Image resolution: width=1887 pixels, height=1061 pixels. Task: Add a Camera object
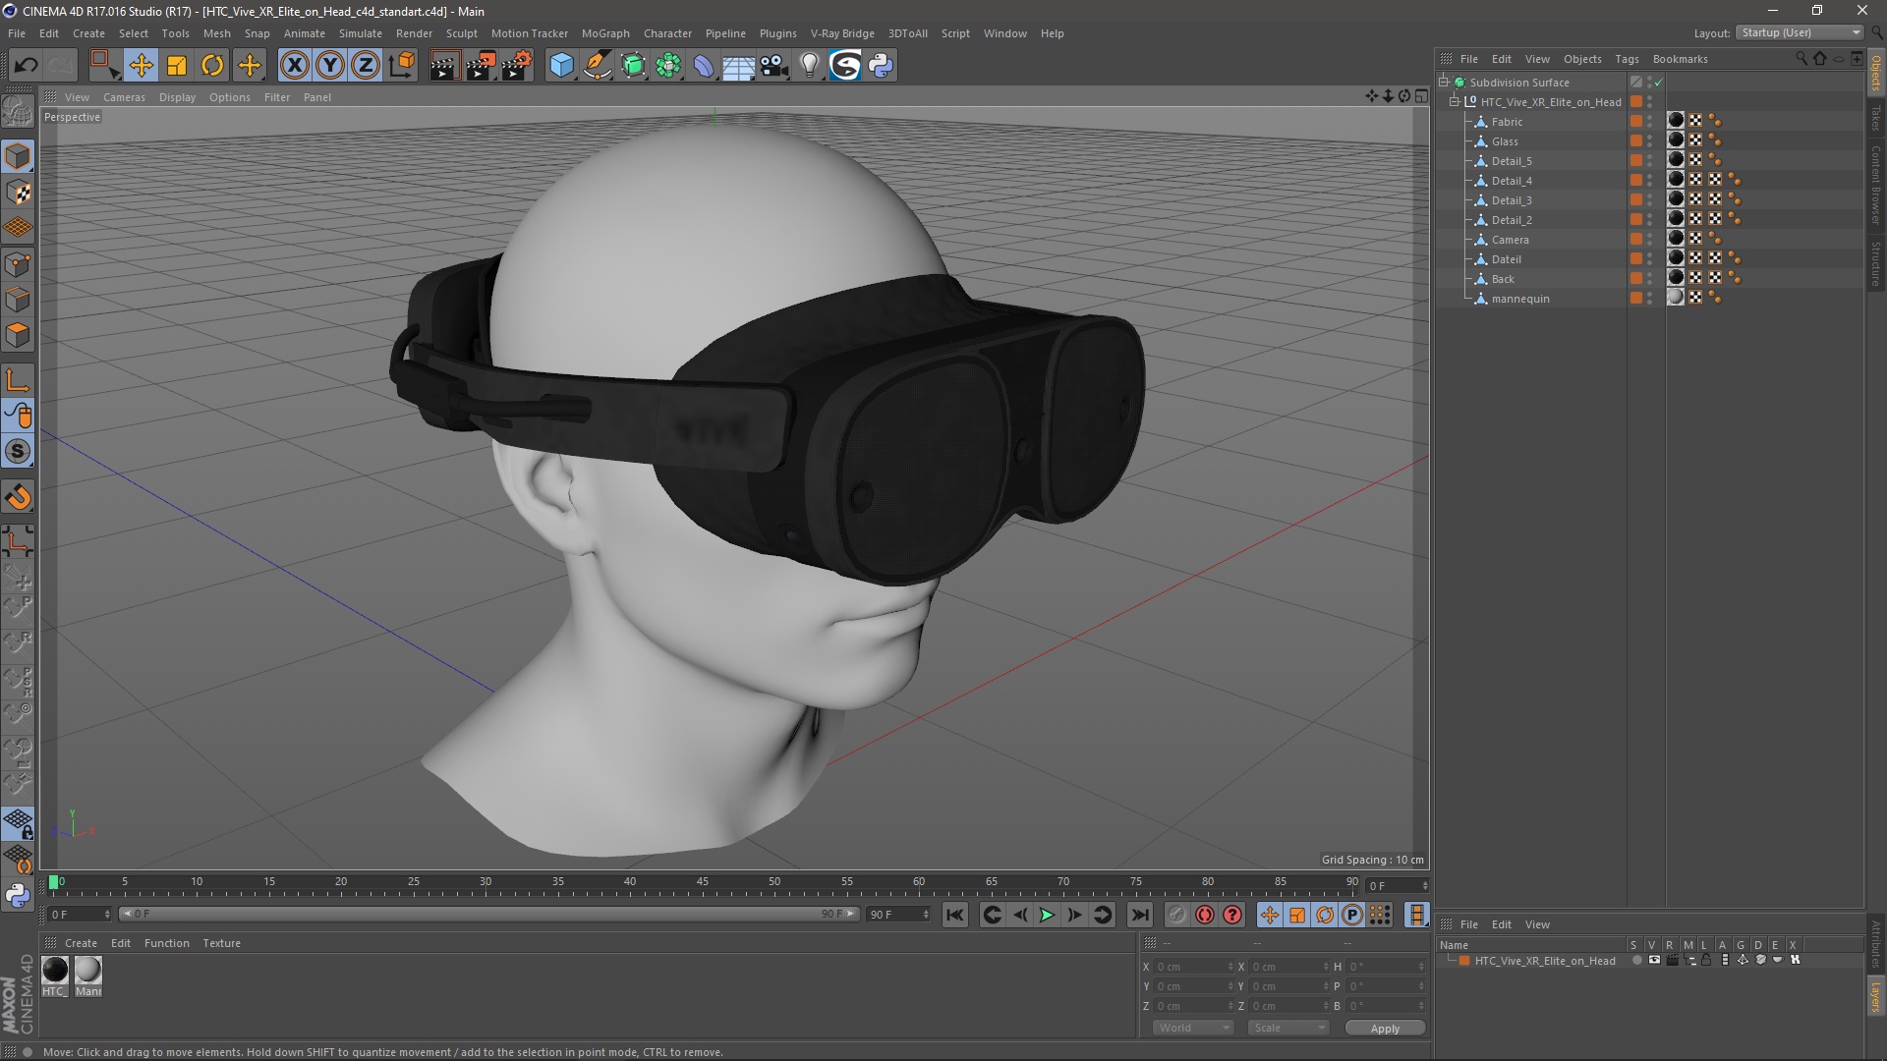(x=774, y=66)
